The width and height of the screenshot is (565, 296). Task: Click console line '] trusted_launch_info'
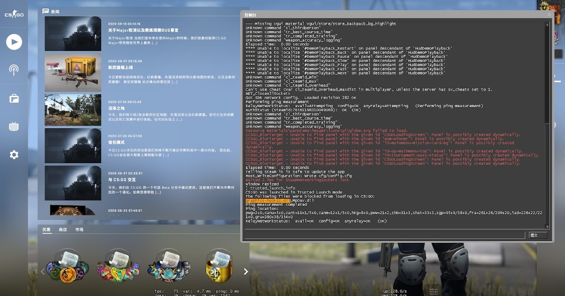[x=270, y=188]
